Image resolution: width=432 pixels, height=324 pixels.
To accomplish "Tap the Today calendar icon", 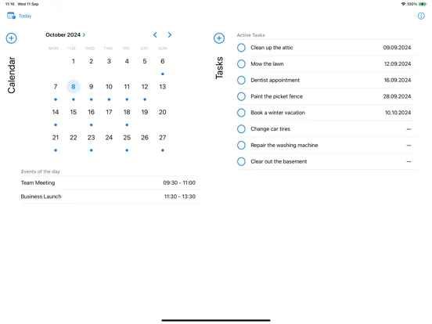I will tap(11, 16).
